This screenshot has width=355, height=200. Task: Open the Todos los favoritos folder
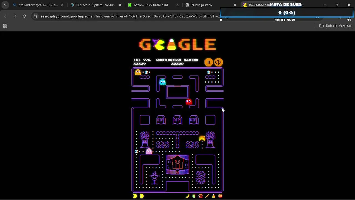click(335, 26)
